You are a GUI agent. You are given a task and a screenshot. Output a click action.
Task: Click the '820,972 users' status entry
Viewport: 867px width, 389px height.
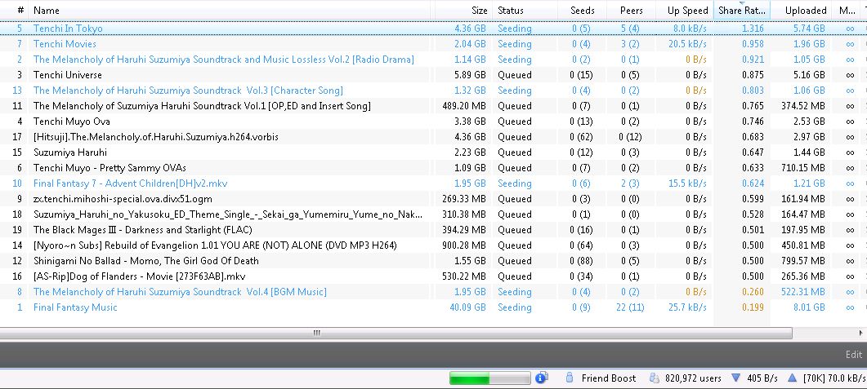coord(694,378)
